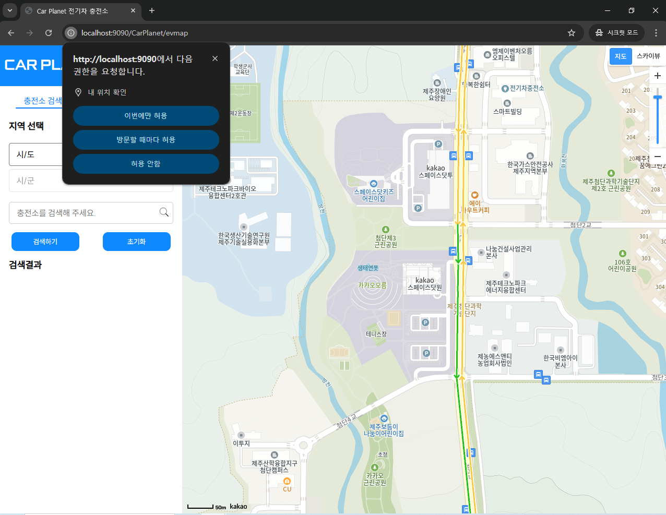Screen dimensions: 666x515
Task: View site information icon in address bar
Action: 72,33
